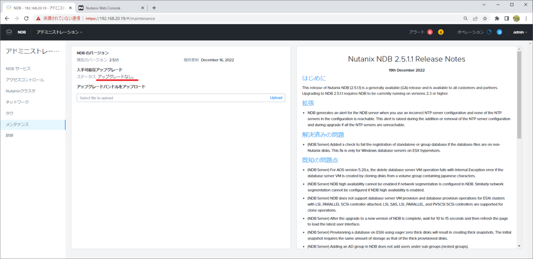The image size is (533, 259).
Task: Close the Nutanix Web Console tab
Action: [x=143, y=8]
